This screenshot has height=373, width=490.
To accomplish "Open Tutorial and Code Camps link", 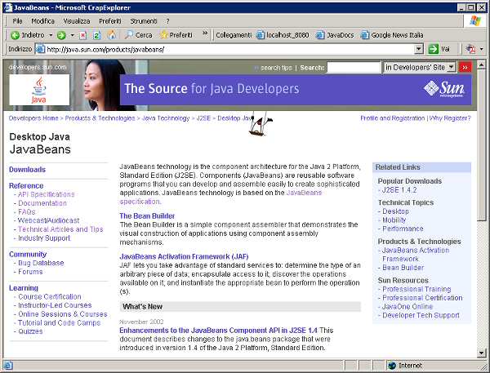I will click(60, 322).
